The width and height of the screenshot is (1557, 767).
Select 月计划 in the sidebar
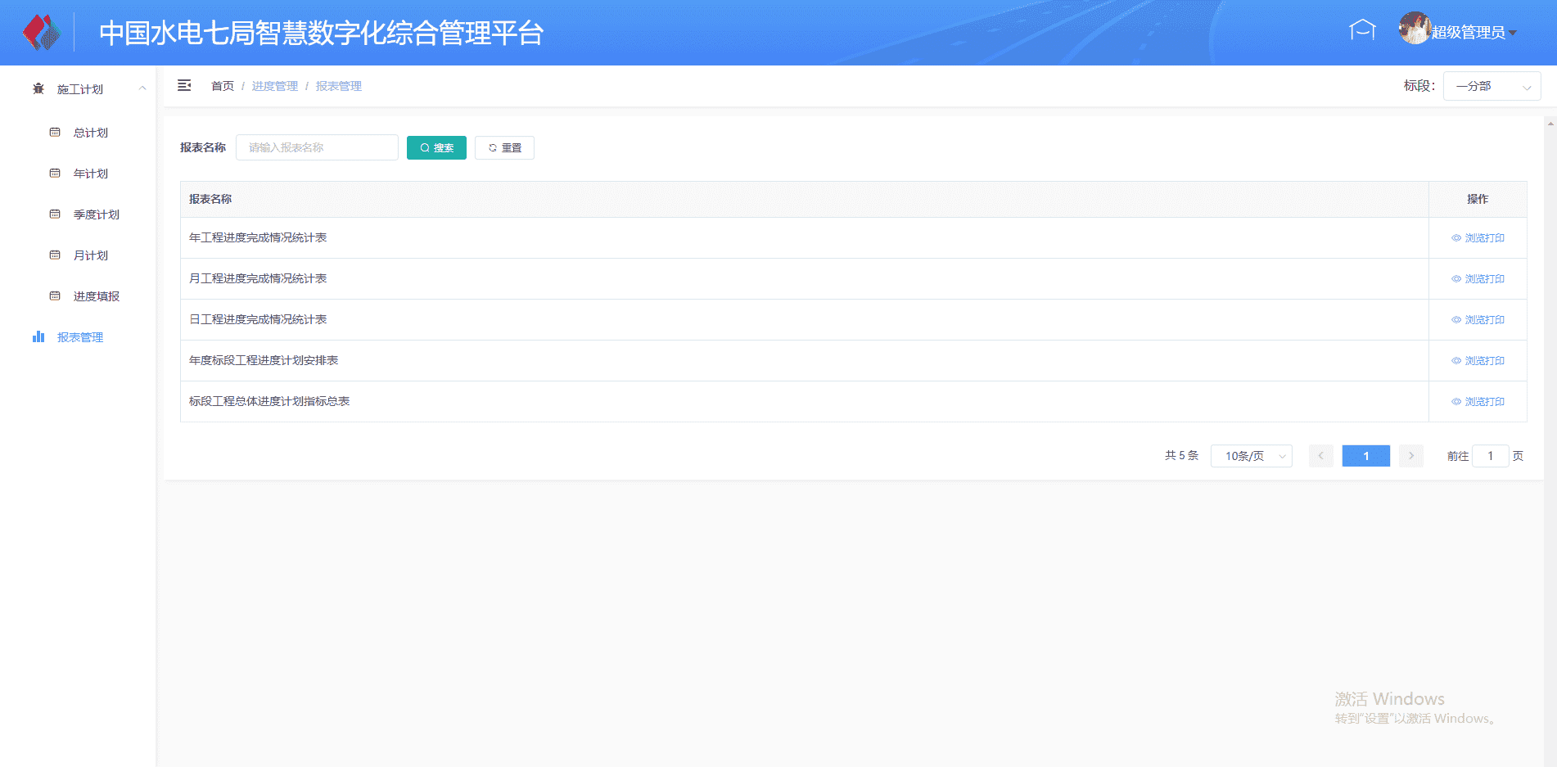tap(91, 255)
